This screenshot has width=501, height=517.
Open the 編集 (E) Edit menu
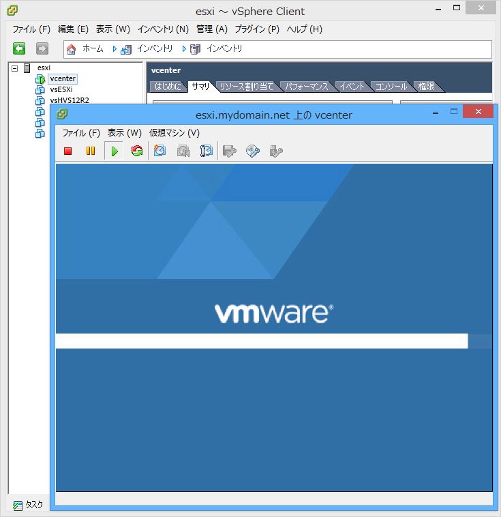coord(73,29)
